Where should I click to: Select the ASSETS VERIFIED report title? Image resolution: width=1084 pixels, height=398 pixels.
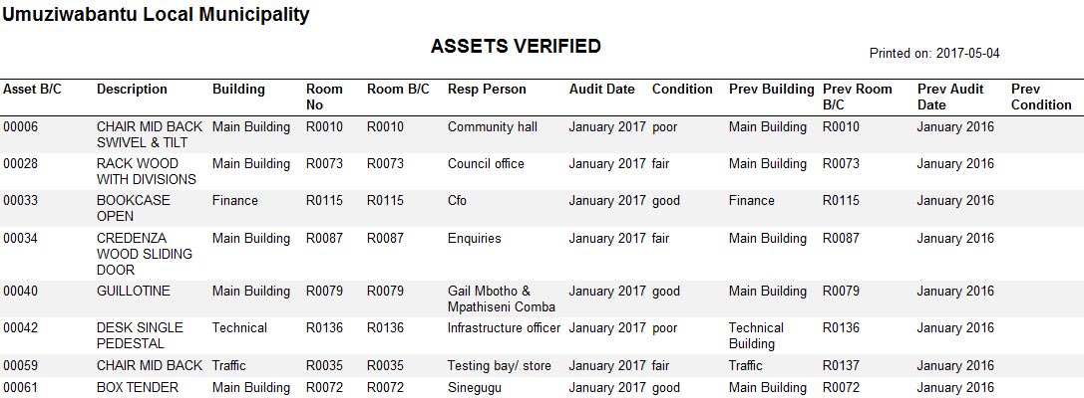point(516,46)
